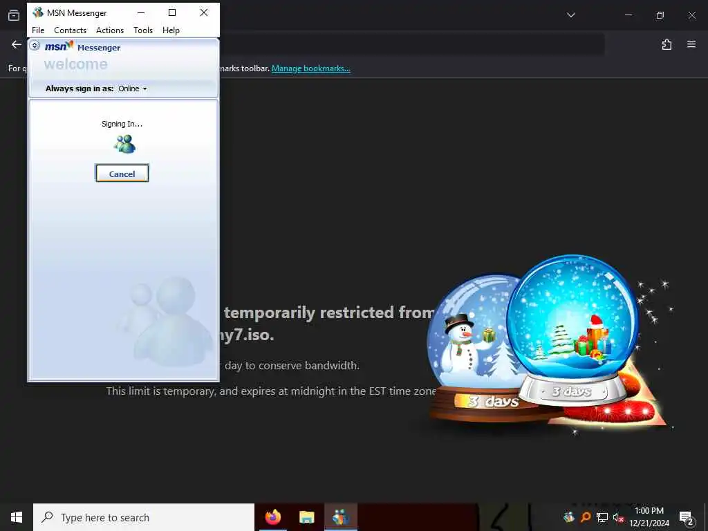708x531 pixels.
Task: Restore down the Firefox window
Action: click(x=660, y=15)
